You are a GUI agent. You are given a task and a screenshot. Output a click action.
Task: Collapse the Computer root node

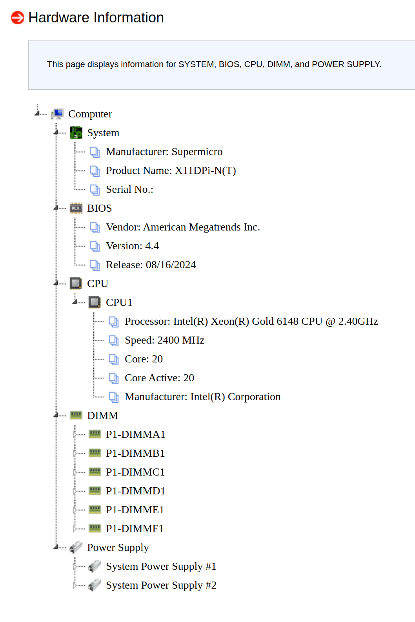tap(37, 113)
